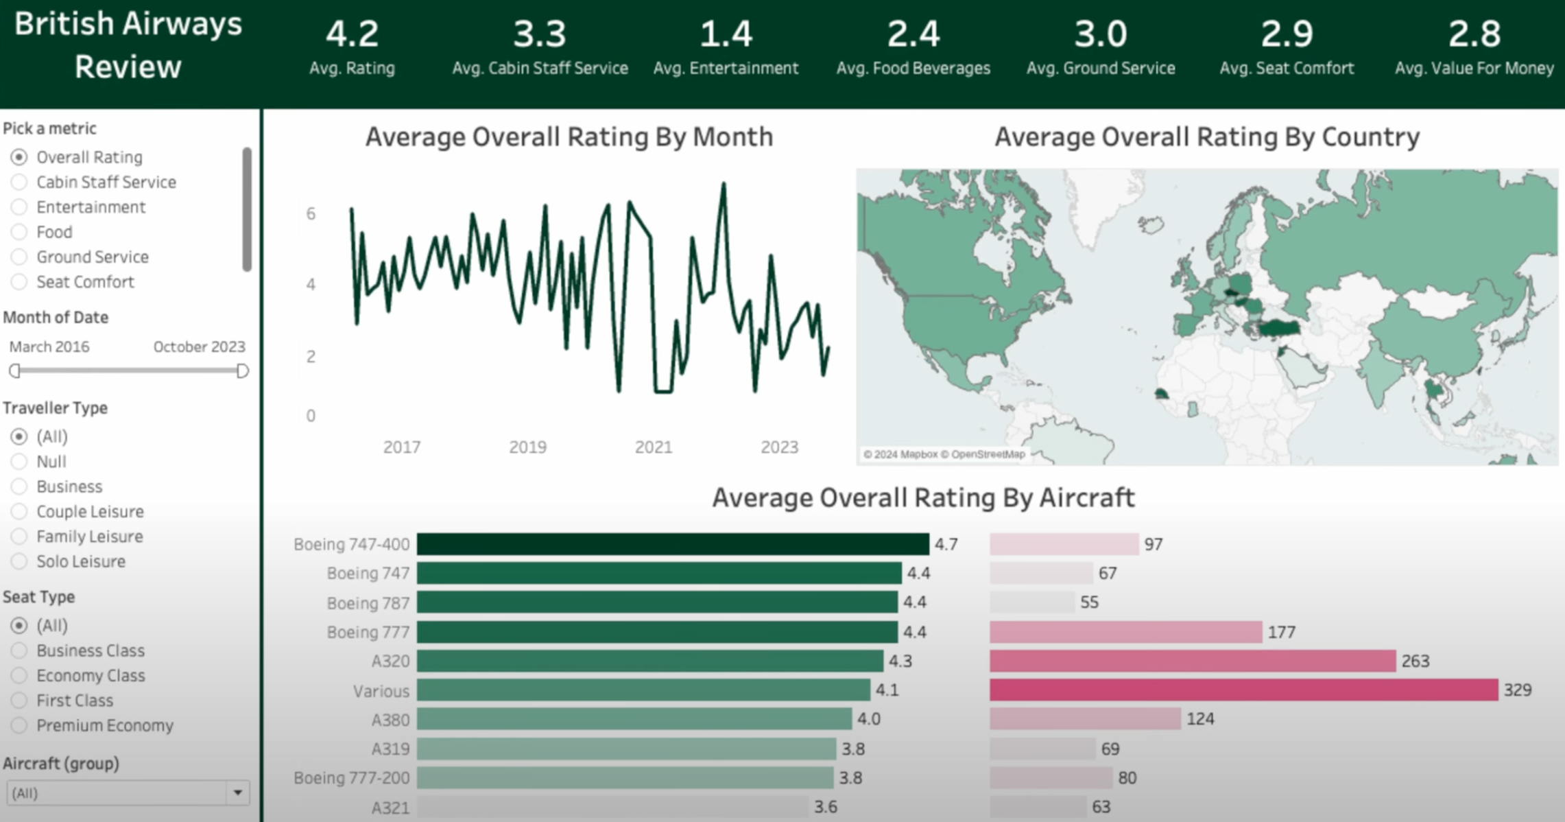The width and height of the screenshot is (1565, 822).
Task: Click the right handle of Month of Date slider
Action: click(x=242, y=371)
